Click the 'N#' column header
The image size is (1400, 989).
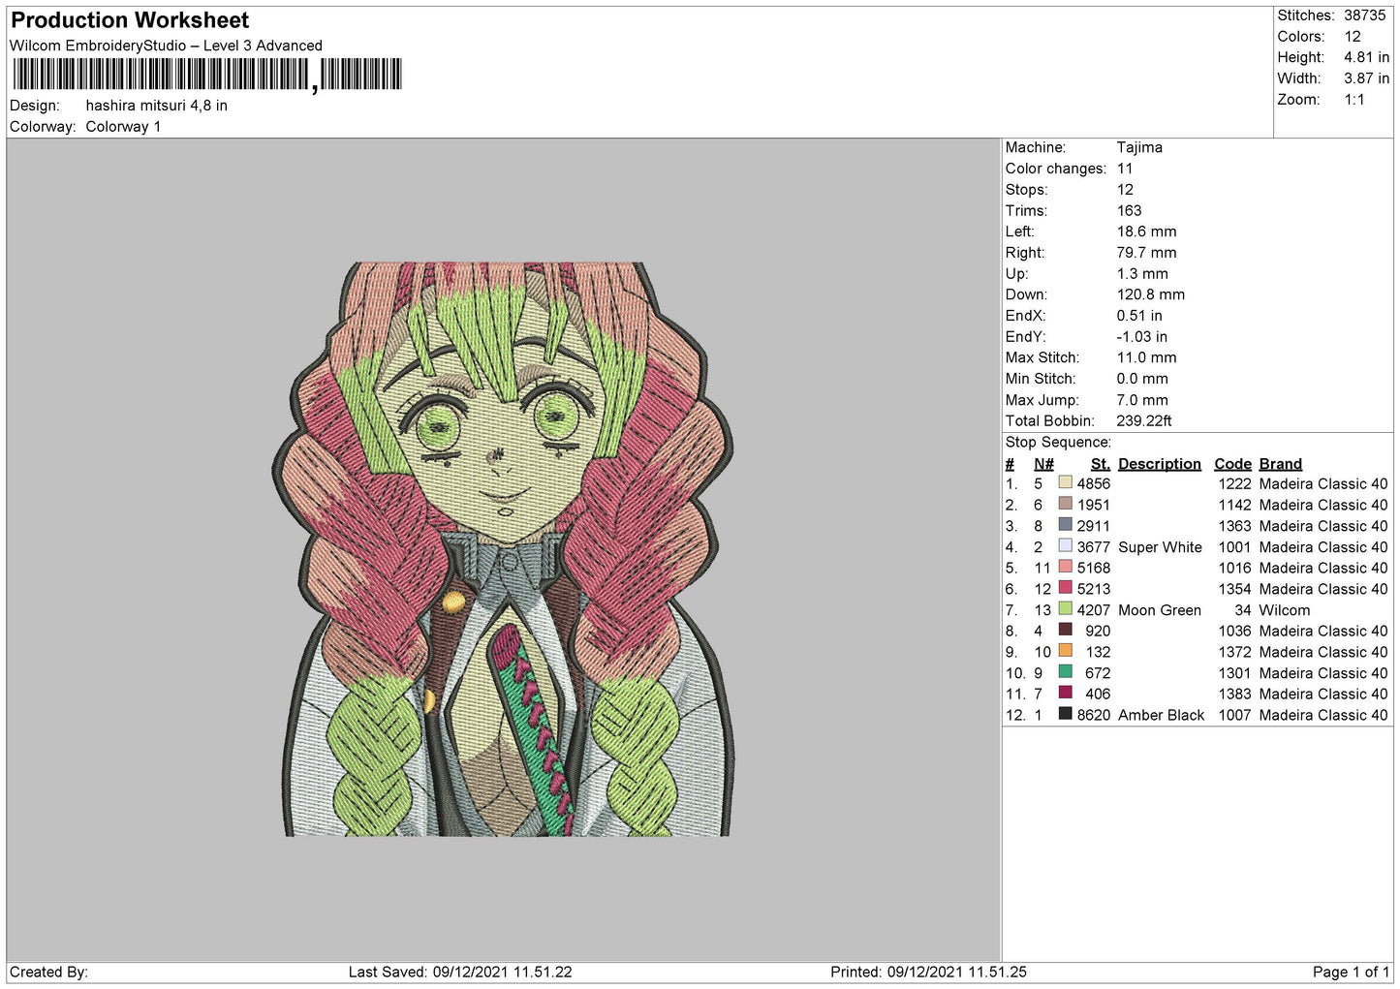point(1043,464)
